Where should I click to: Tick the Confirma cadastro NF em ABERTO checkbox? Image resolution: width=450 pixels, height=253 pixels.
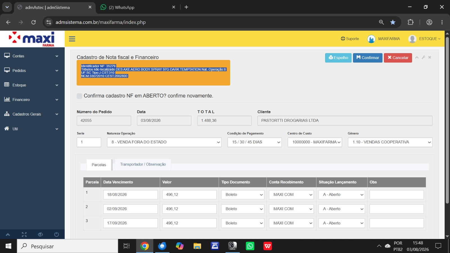[80, 96]
